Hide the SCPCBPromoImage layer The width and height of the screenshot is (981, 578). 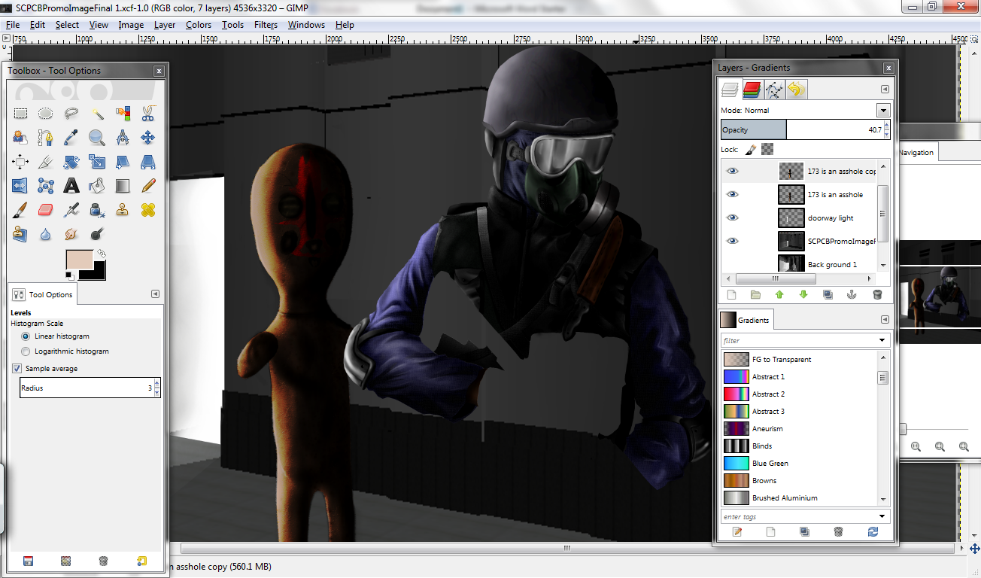coord(732,241)
